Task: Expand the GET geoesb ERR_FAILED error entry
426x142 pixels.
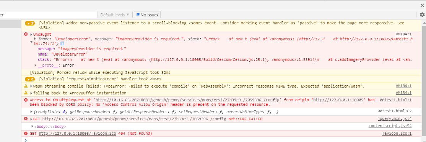Action: tap(31, 119)
